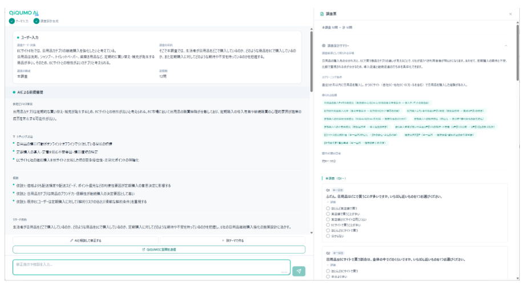Select Q1 option 実店舗で買うことが多い
This screenshot has width=525, height=286.
(x=328, y=214)
